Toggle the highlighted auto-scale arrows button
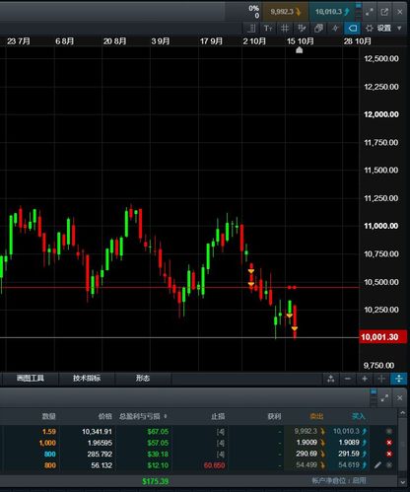 [x=398, y=379]
